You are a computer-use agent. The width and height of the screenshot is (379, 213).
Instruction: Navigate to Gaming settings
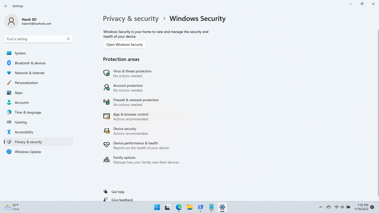click(38, 122)
